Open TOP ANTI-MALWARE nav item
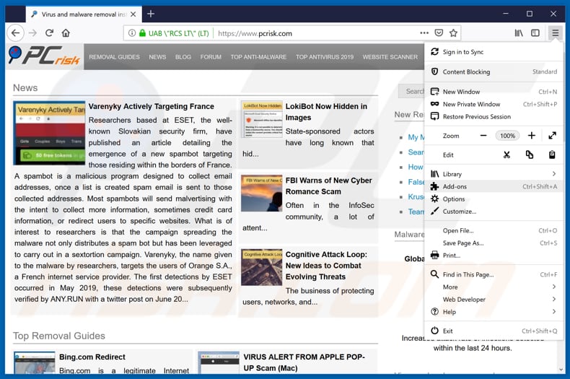This screenshot has width=570, height=379. [x=258, y=57]
